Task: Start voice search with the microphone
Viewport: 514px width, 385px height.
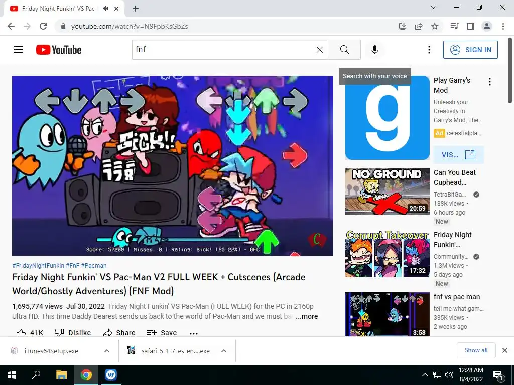Action: point(374,50)
